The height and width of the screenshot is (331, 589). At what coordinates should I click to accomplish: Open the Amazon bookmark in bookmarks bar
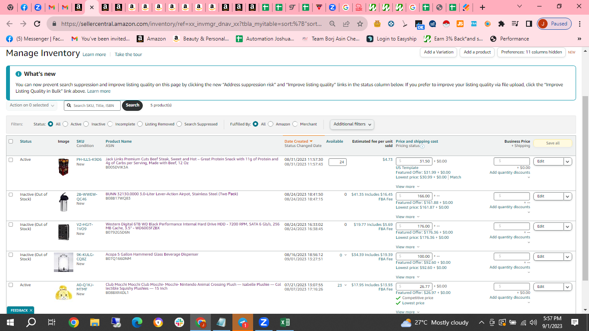(x=151, y=39)
